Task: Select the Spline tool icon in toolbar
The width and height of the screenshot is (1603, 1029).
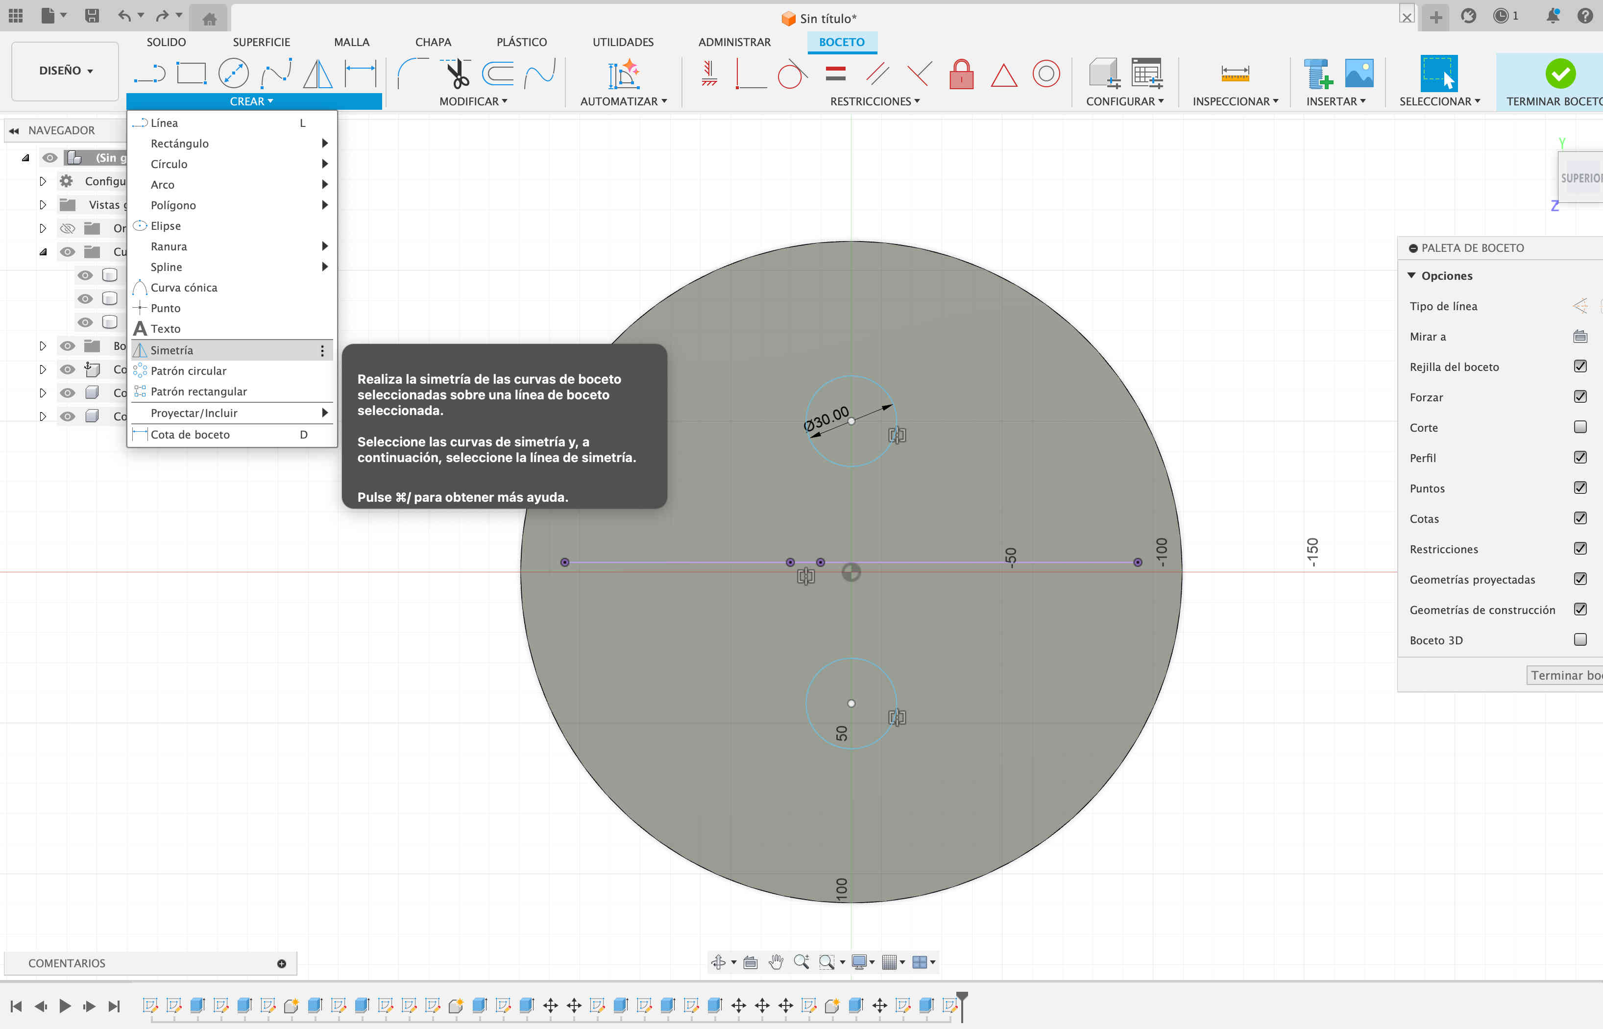Action: click(276, 73)
